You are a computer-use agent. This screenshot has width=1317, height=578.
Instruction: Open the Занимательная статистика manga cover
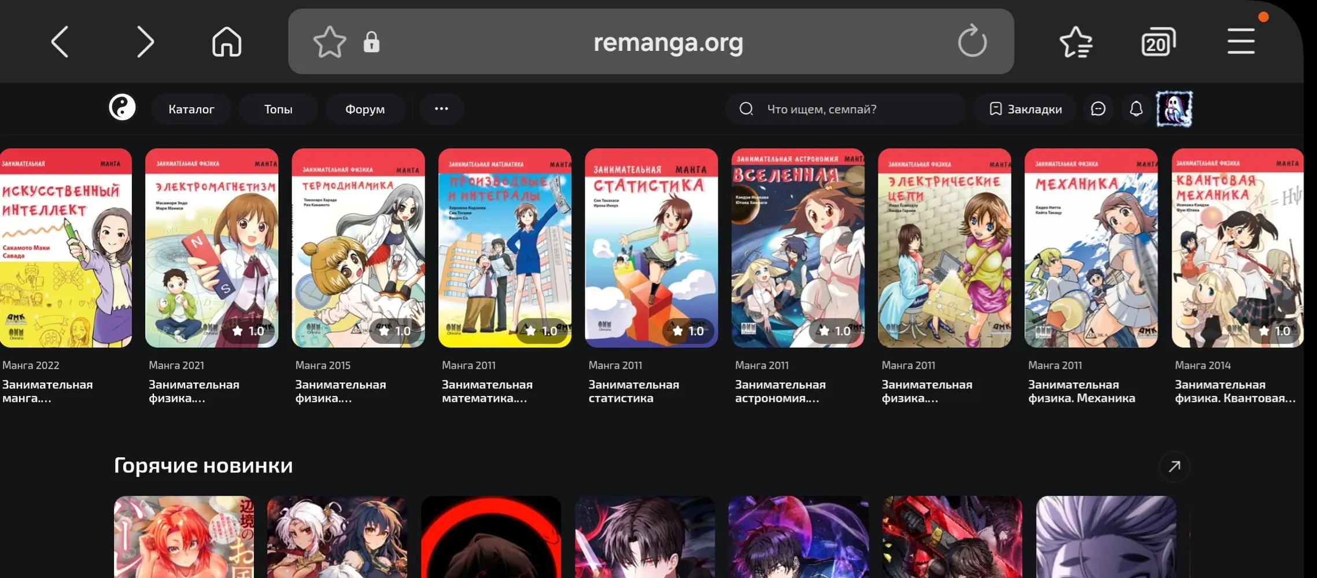(651, 248)
